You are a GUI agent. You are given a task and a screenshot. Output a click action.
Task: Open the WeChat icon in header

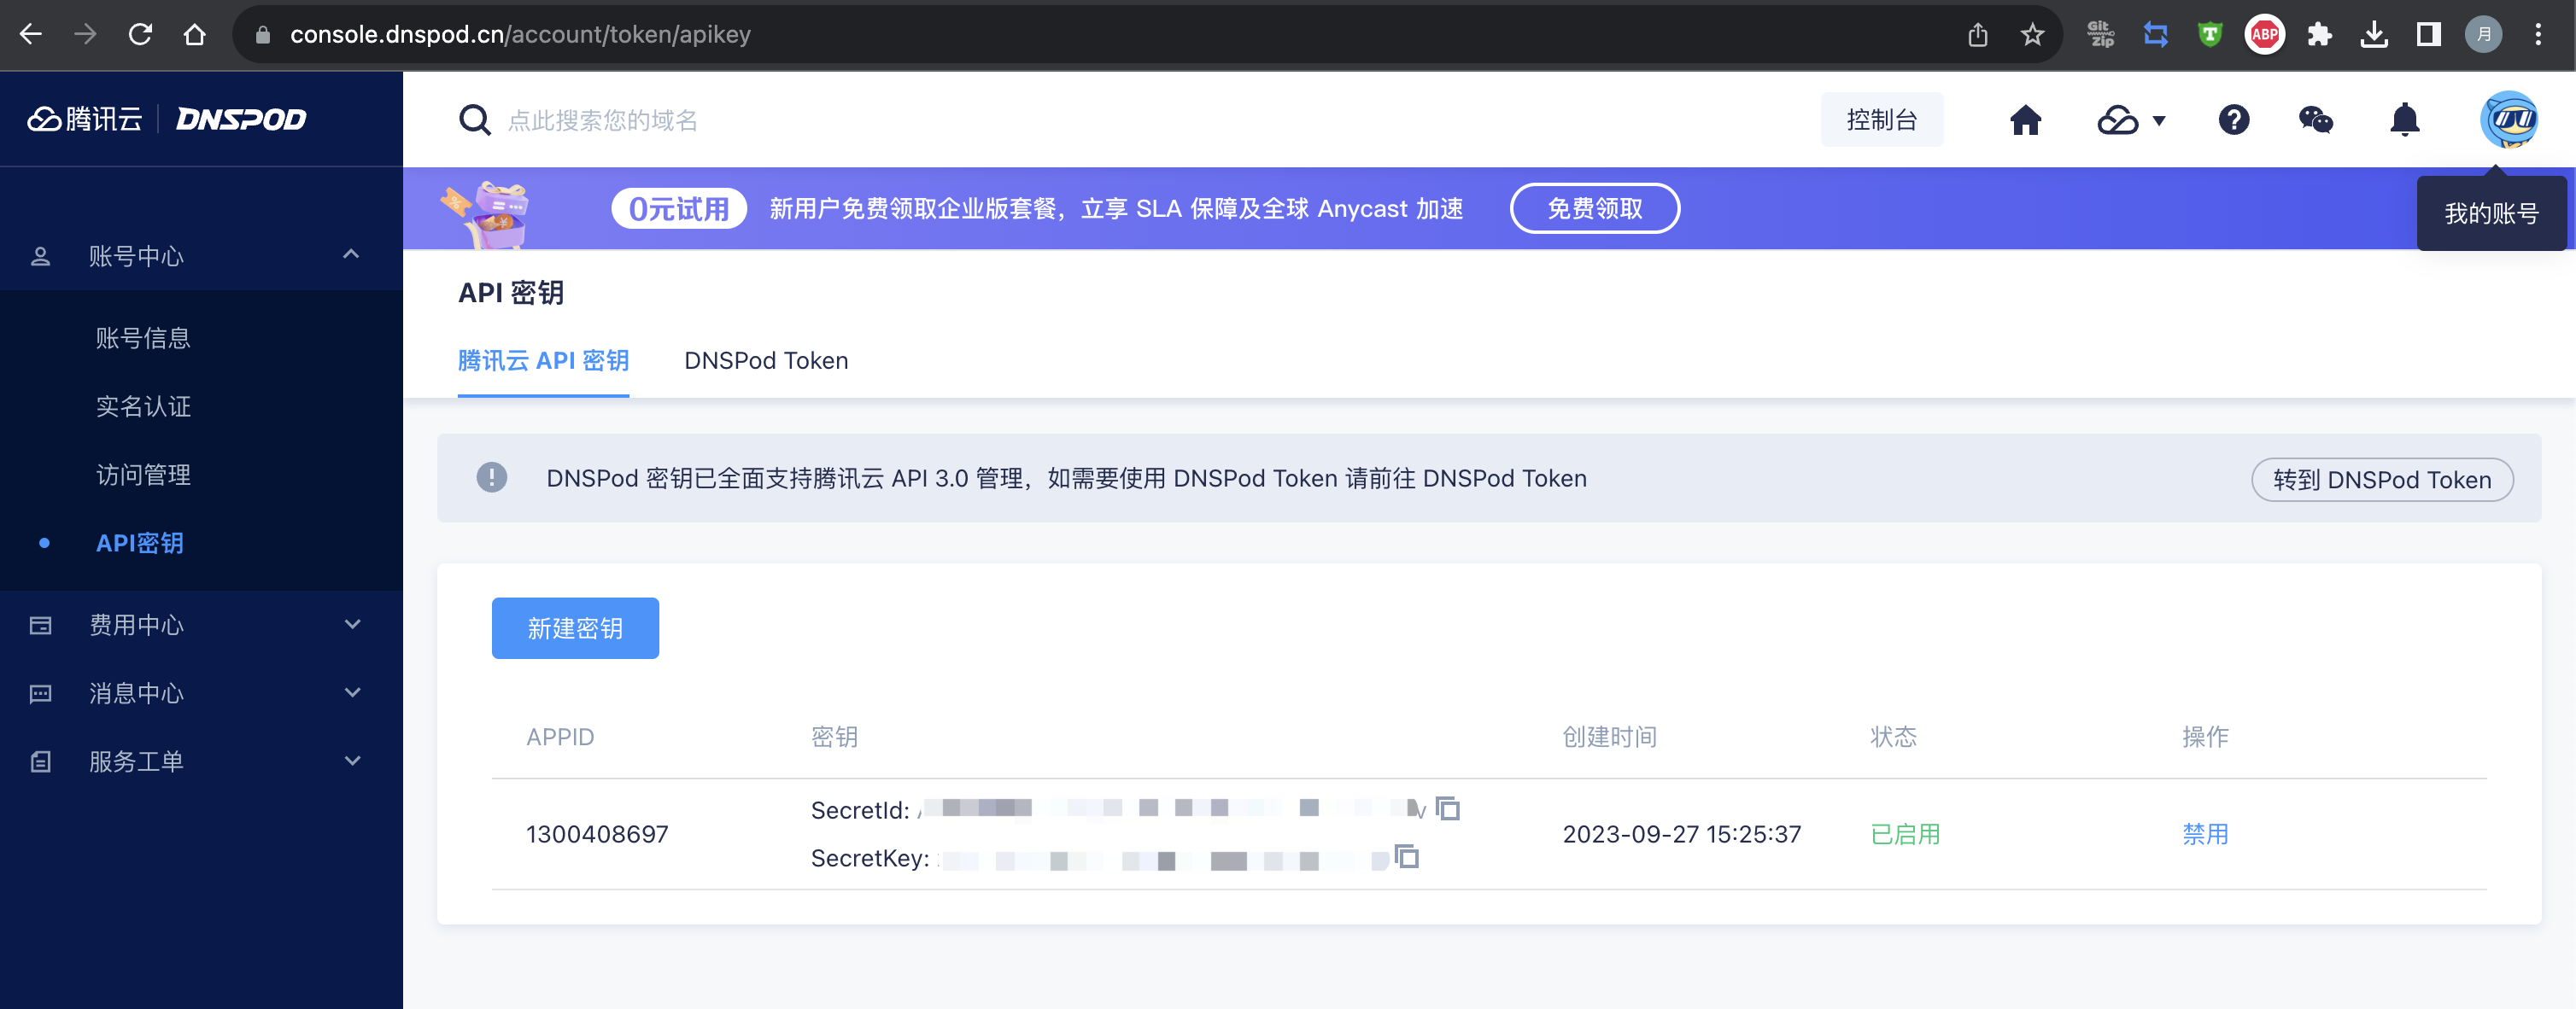click(x=2316, y=120)
